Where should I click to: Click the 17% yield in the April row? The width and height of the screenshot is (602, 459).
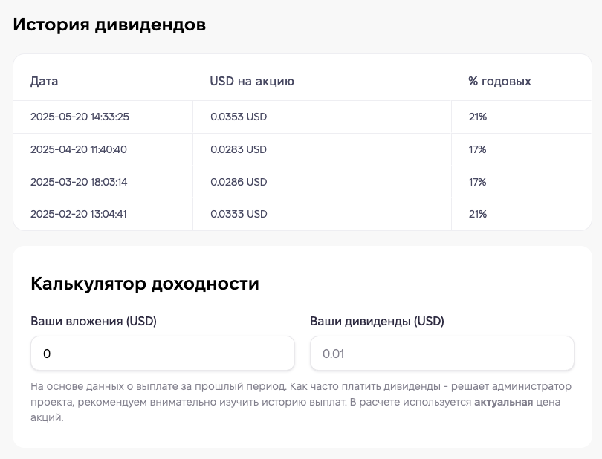point(477,149)
